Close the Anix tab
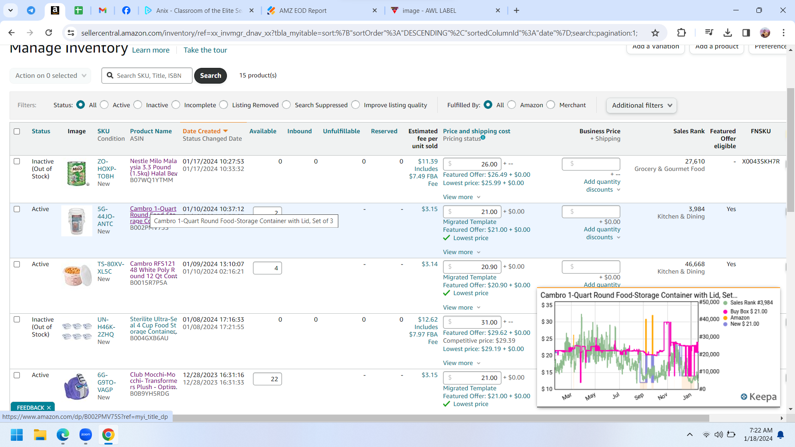795x447 pixels. (x=251, y=10)
